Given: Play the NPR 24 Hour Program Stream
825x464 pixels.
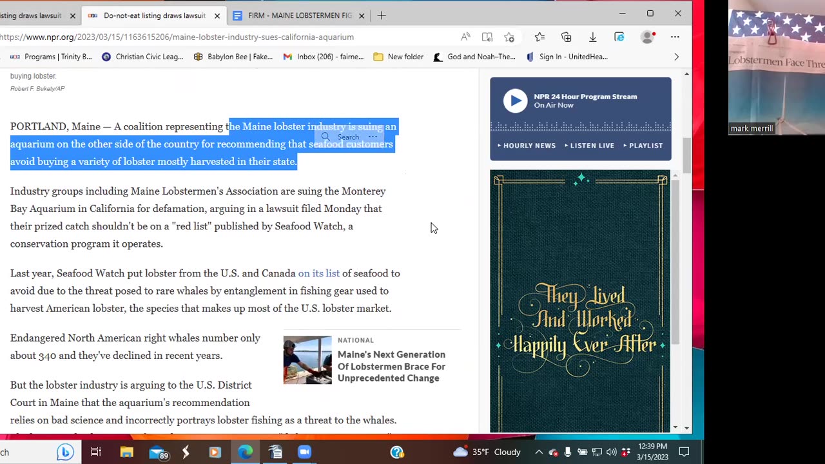Looking at the screenshot, I should pyautogui.click(x=515, y=101).
